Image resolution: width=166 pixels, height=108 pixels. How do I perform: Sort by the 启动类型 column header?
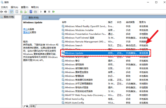click(131, 22)
